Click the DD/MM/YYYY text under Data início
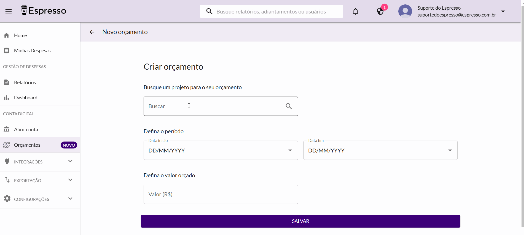 (x=167, y=151)
